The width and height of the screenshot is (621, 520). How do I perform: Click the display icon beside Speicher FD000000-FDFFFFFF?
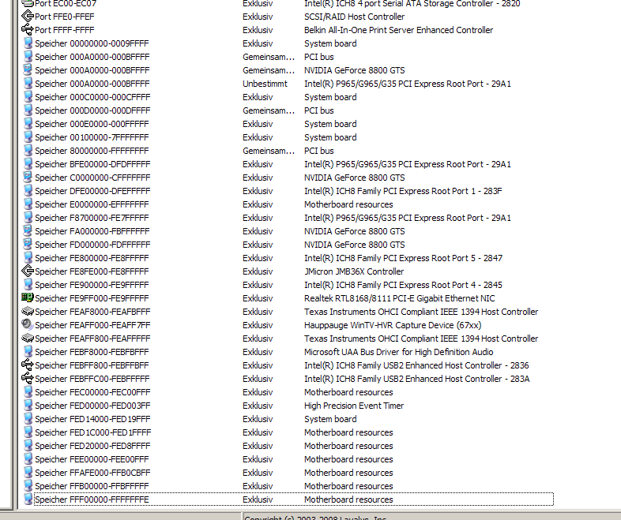(x=28, y=245)
